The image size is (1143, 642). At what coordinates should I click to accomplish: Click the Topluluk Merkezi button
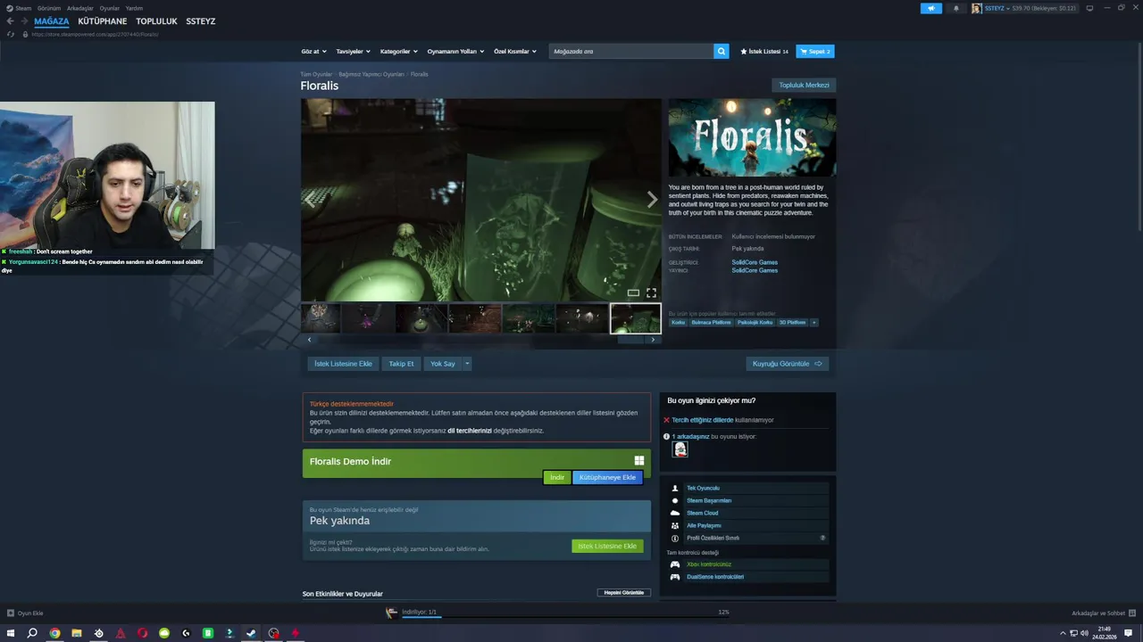(804, 86)
